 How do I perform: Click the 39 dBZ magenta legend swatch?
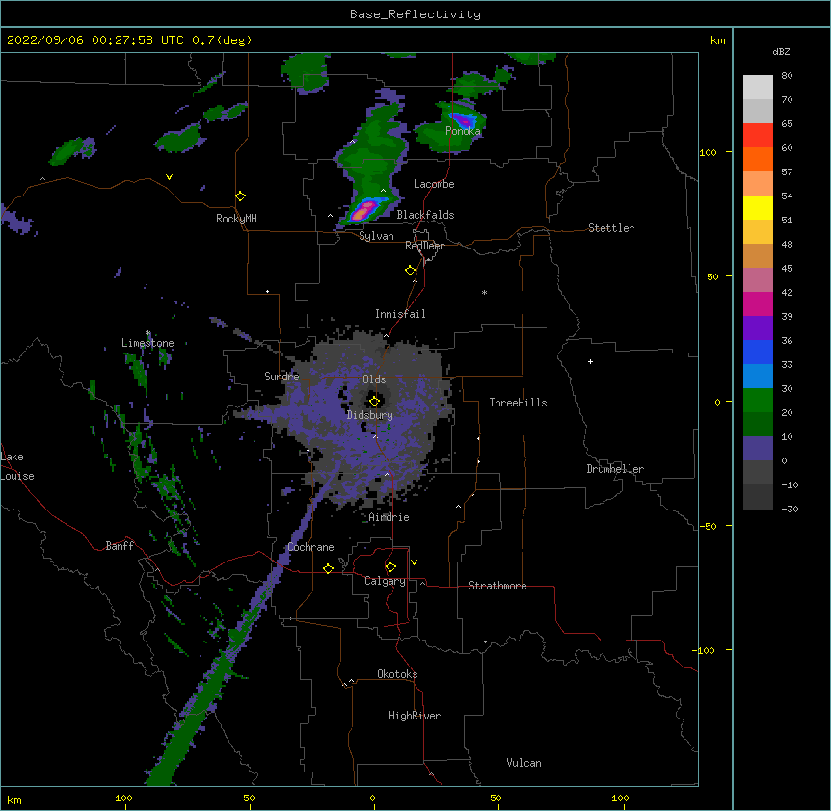click(758, 303)
